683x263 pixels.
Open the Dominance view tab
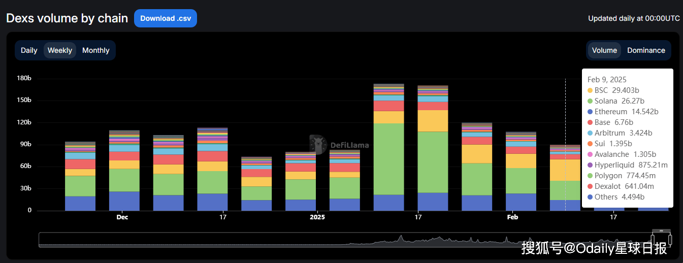[x=646, y=50]
